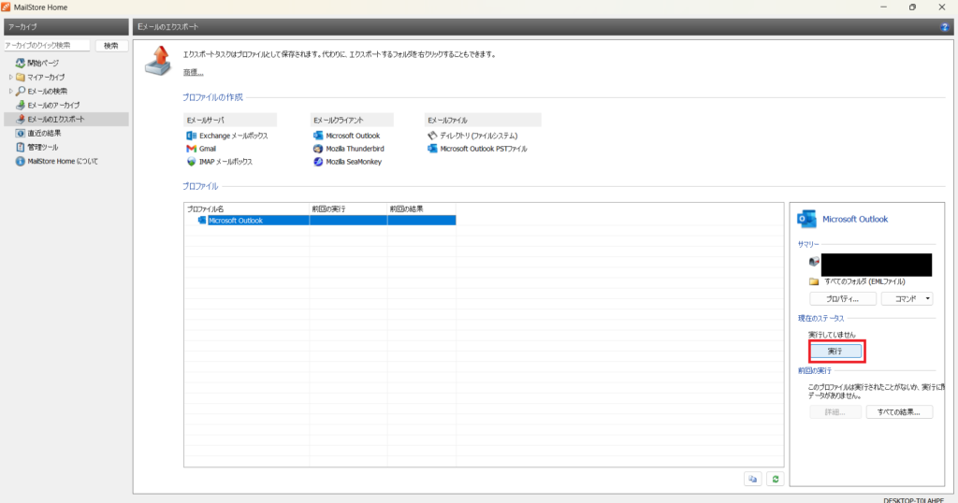
Task: Open the 詳細... link under the description
Action: [193, 73]
